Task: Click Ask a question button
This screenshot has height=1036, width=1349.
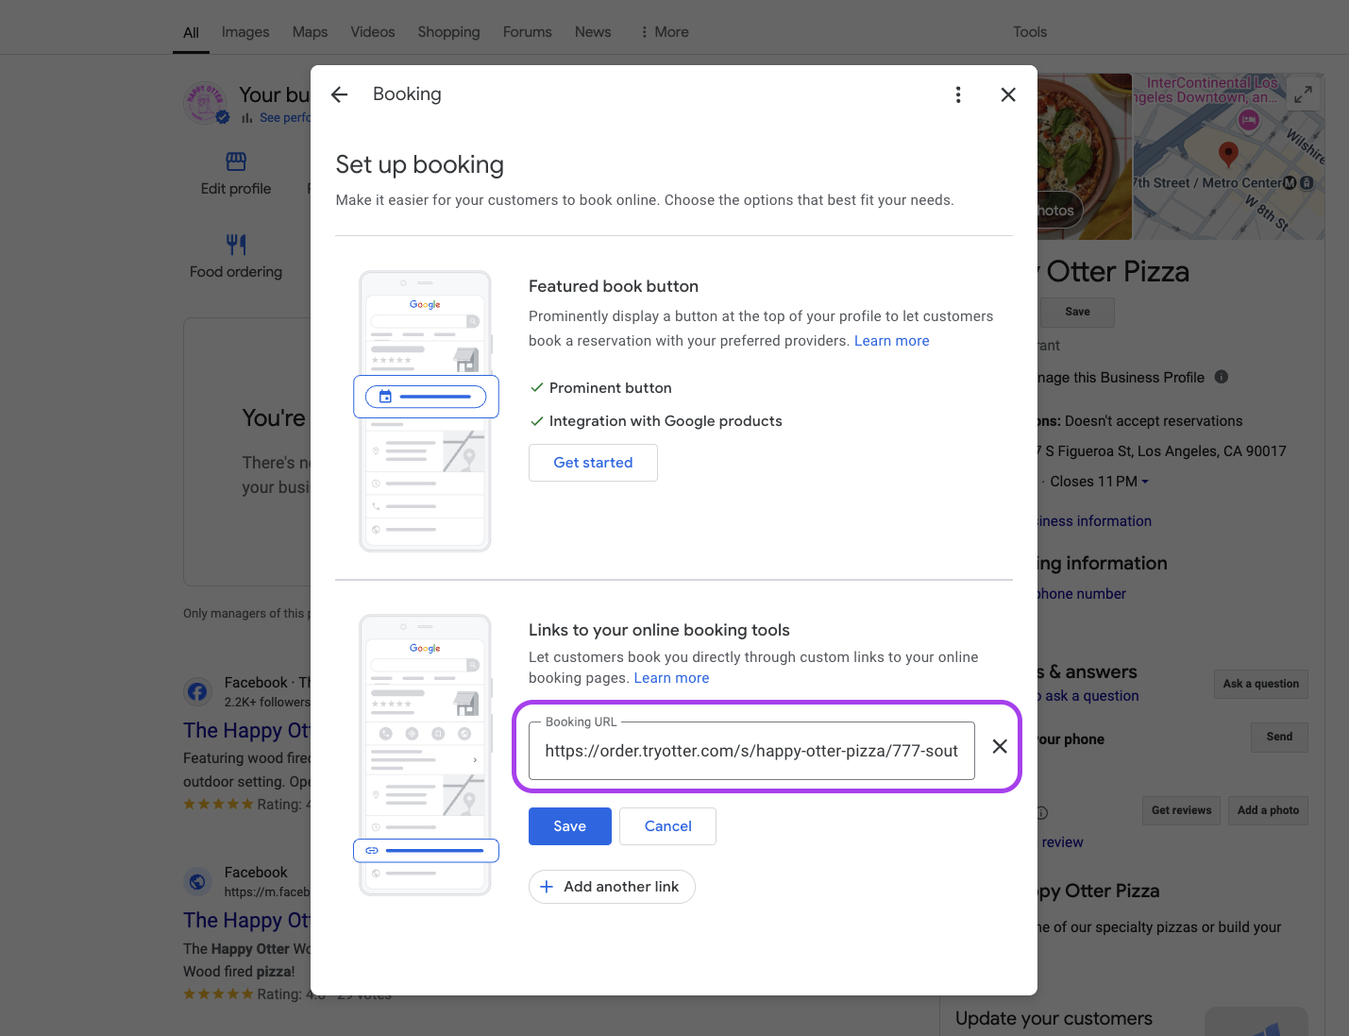Action: click(x=1261, y=684)
